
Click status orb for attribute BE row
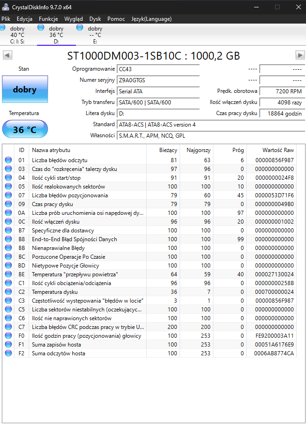pos(8,274)
